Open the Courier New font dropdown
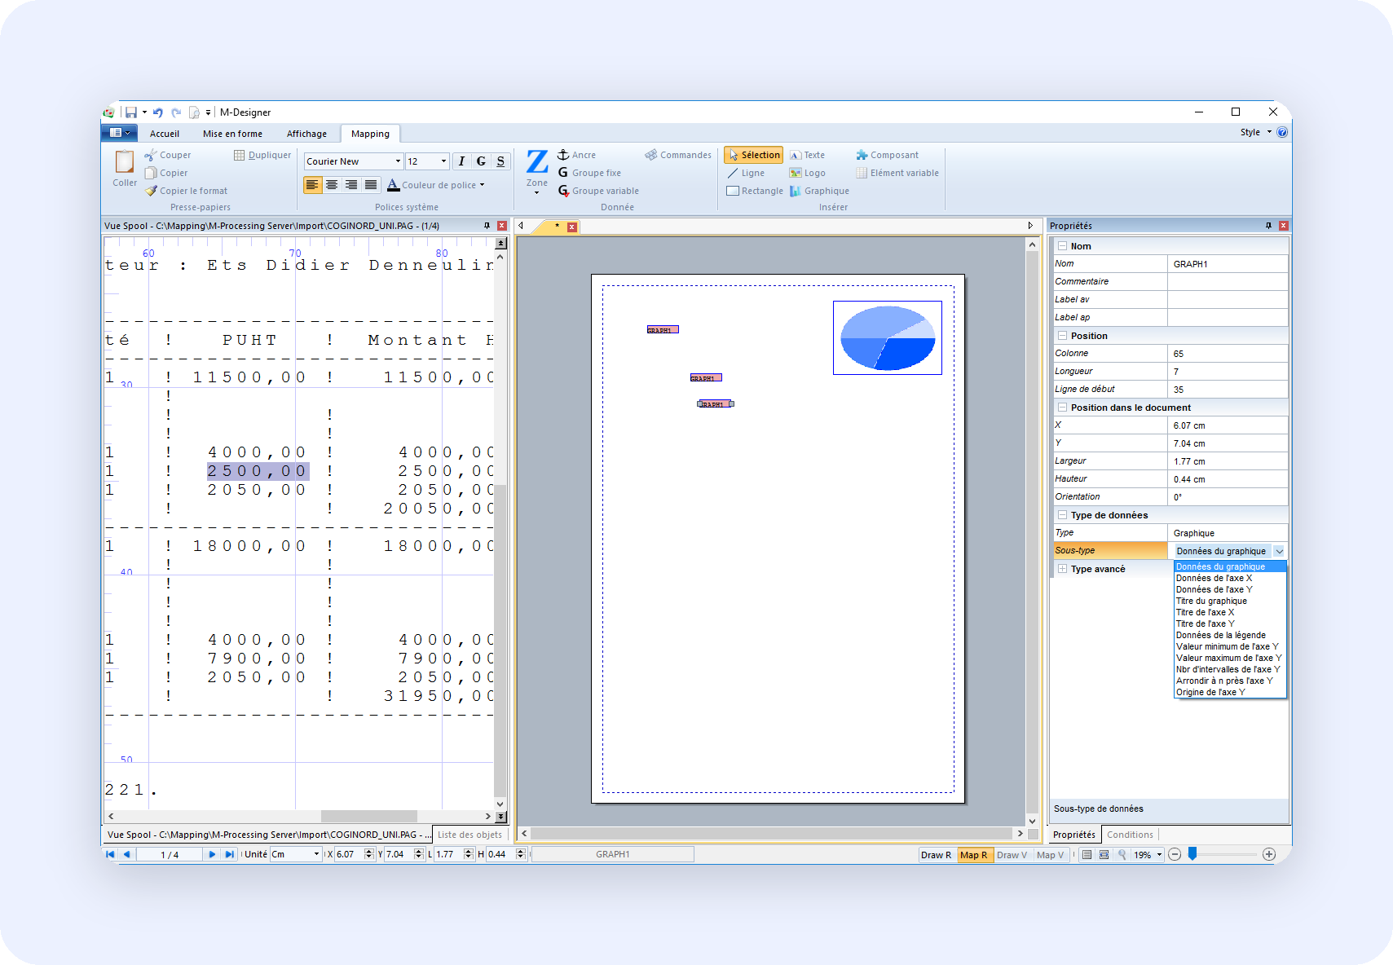 click(398, 161)
